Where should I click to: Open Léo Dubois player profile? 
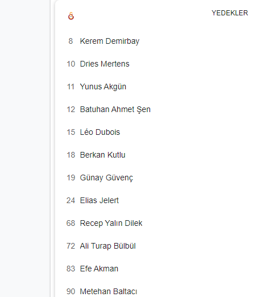click(100, 132)
